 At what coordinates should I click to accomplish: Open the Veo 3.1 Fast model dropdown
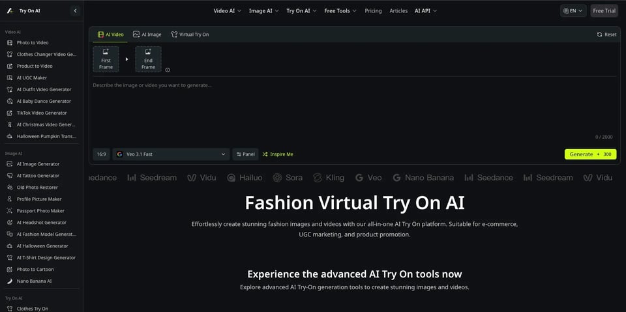coord(171,154)
